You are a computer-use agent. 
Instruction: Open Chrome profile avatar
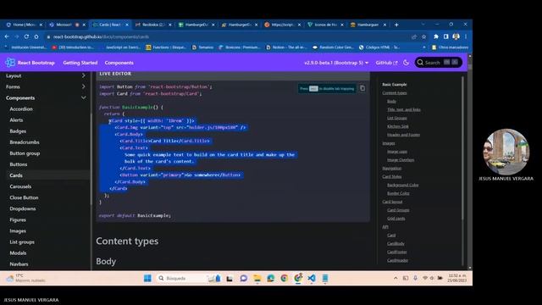click(456, 36)
